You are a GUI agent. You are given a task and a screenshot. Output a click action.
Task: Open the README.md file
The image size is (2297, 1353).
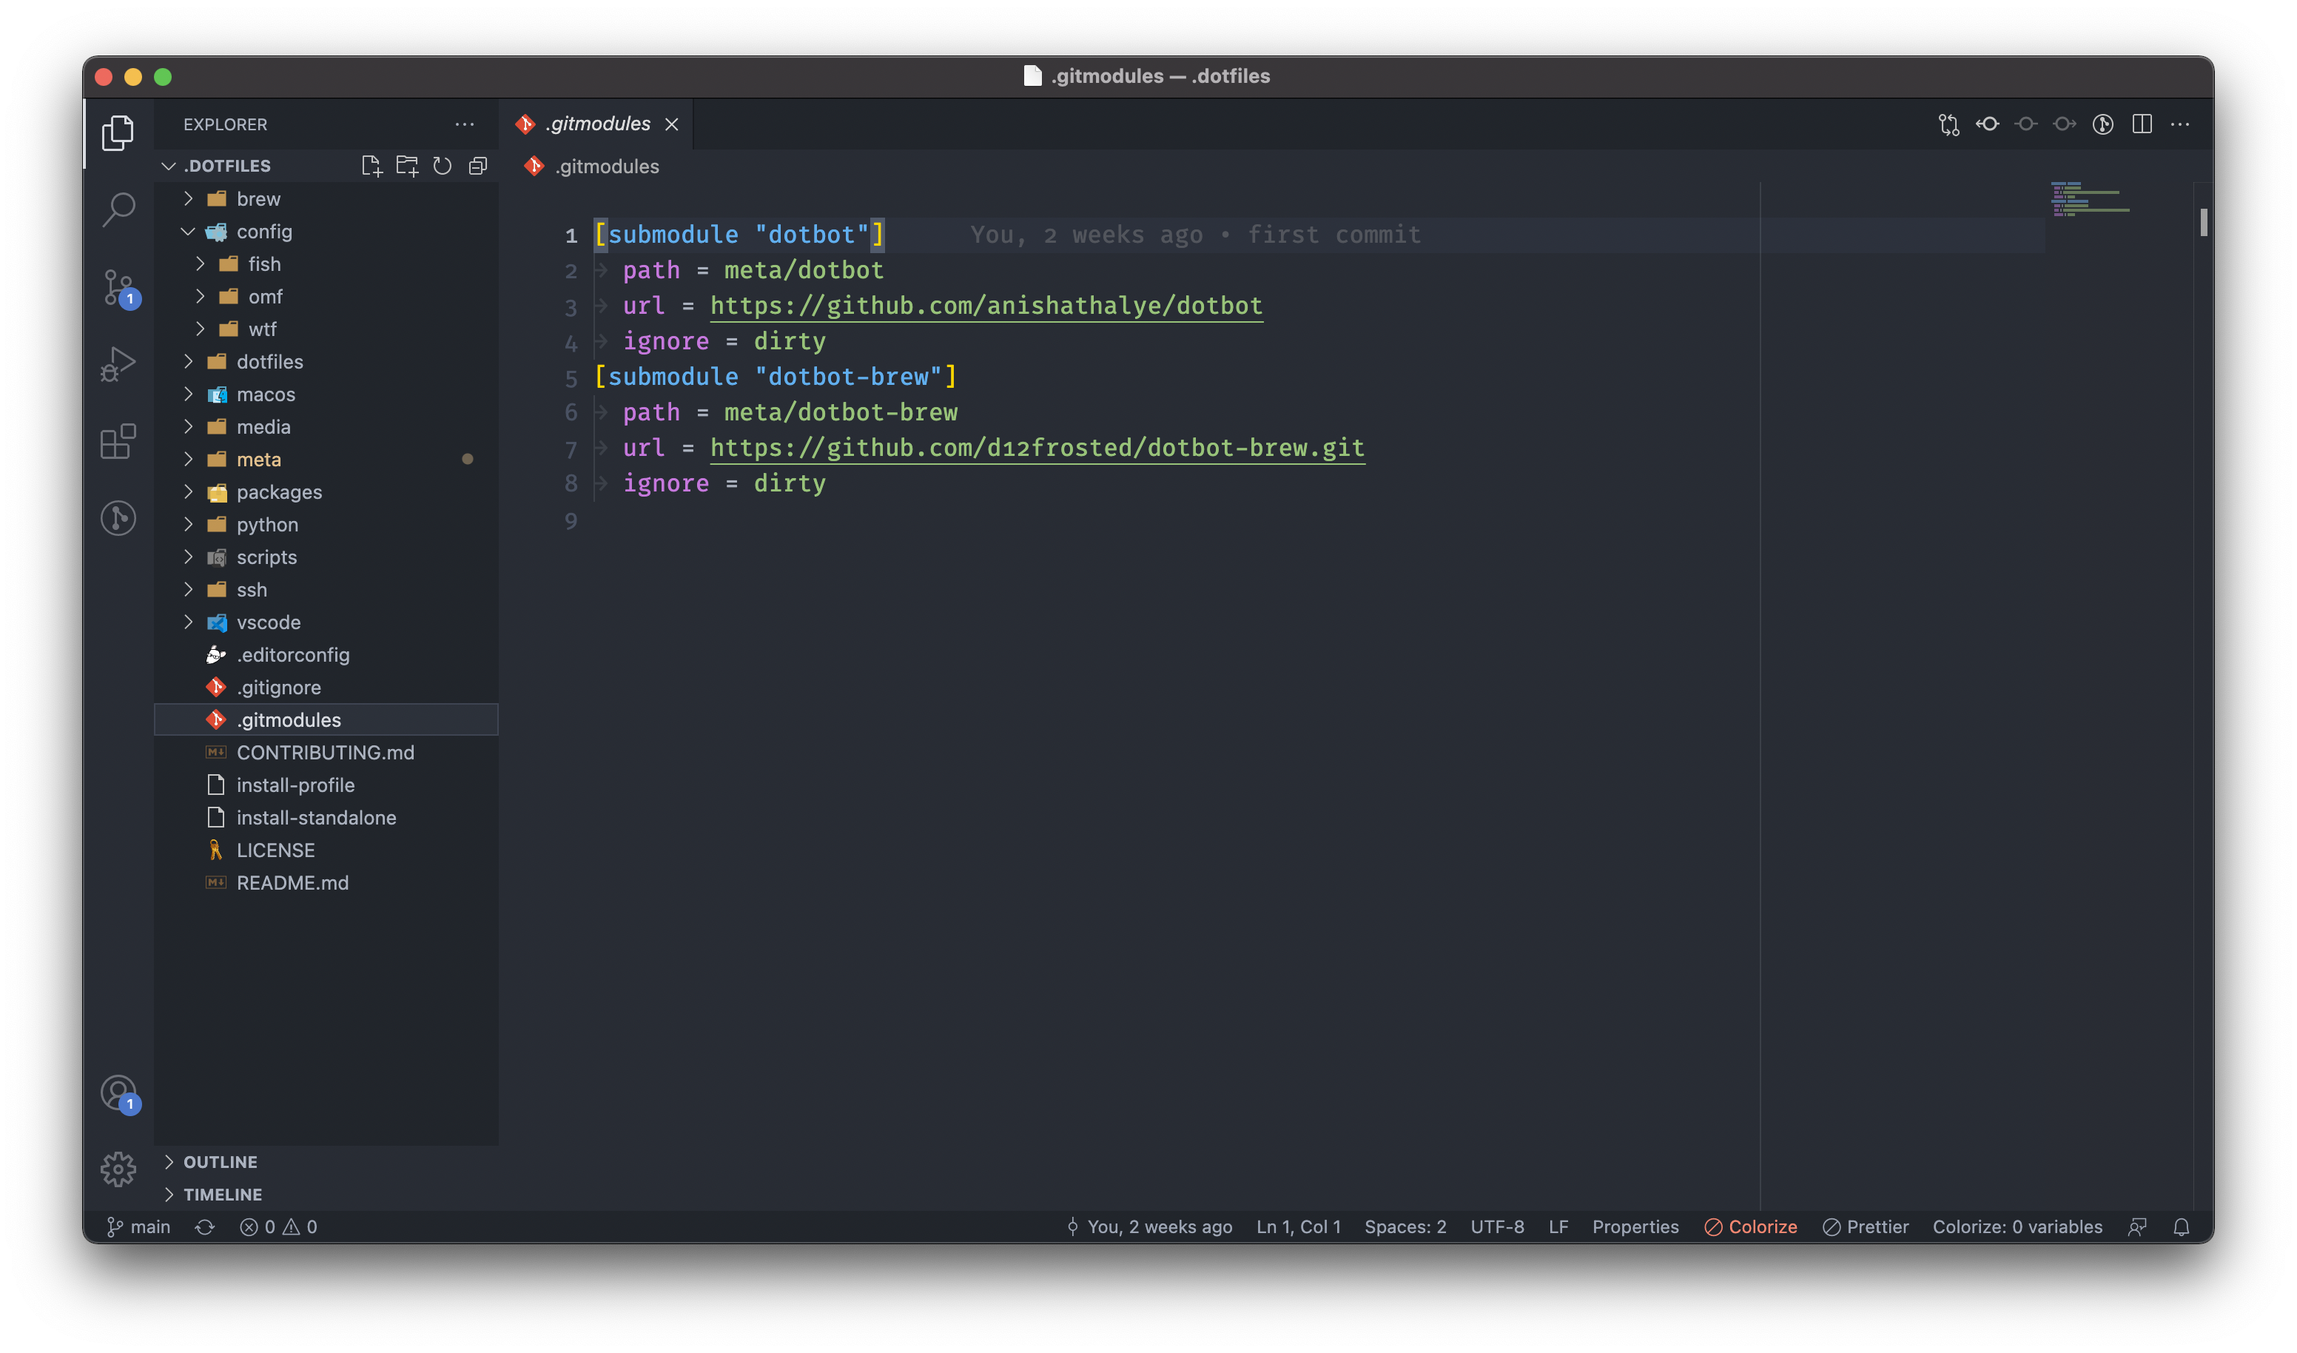tap(292, 882)
